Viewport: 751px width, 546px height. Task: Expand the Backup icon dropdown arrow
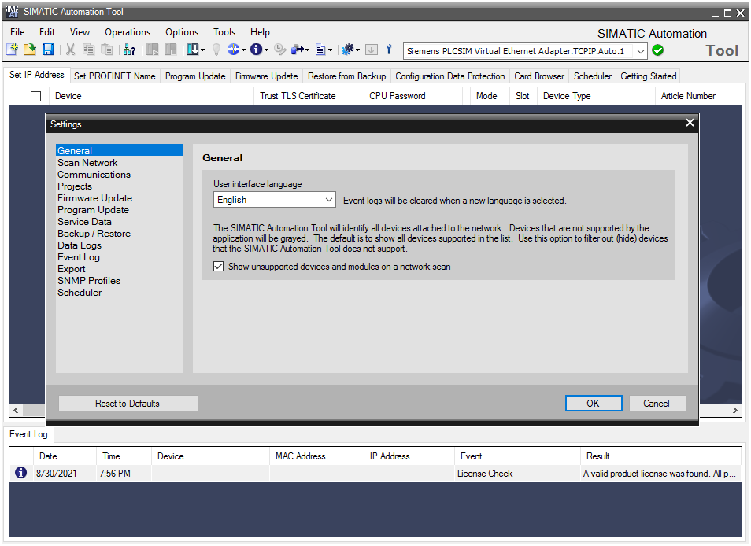click(x=307, y=50)
